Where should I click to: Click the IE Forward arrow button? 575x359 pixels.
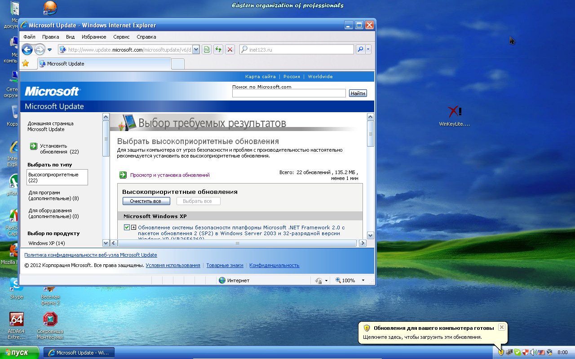click(x=40, y=49)
